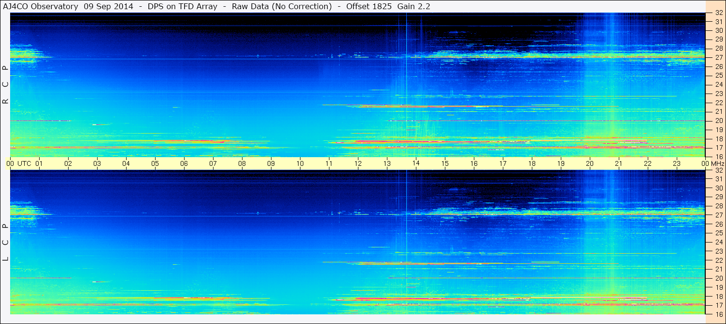Select the 08 hour mark on time axis

click(x=242, y=163)
